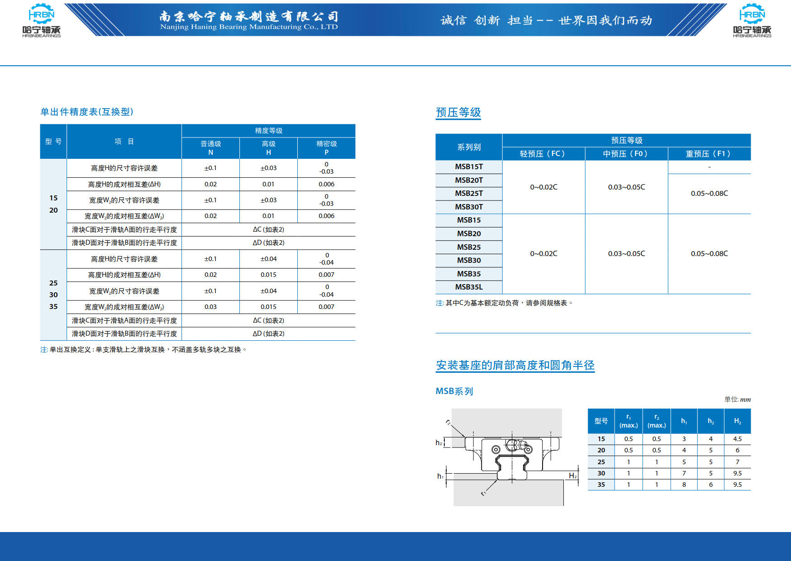Click the 中预压 (F0) column header

[626, 154]
